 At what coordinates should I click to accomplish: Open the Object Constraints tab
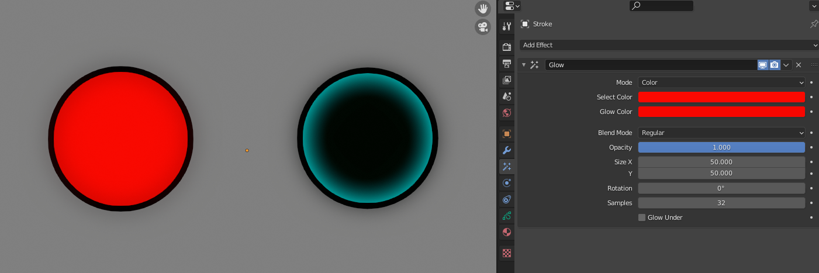point(507,199)
